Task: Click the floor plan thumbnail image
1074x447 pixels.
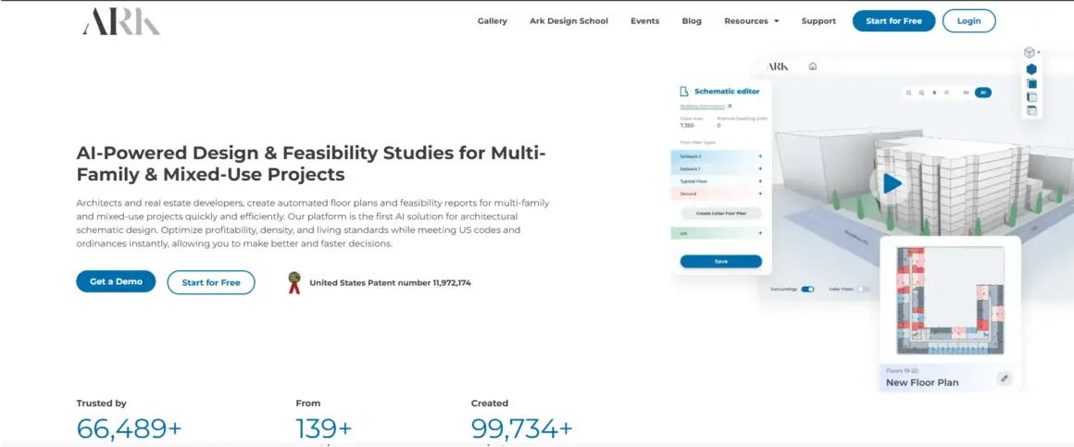Action: coord(951,301)
